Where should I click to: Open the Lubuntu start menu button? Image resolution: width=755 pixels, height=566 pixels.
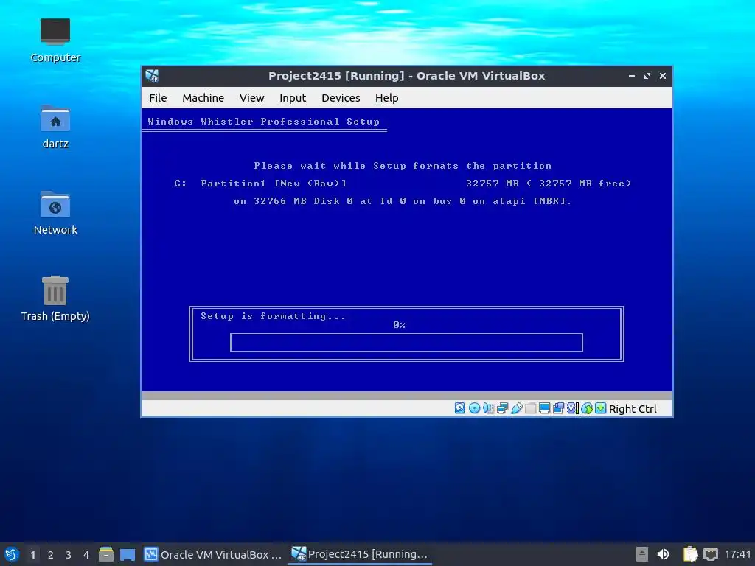click(12, 554)
